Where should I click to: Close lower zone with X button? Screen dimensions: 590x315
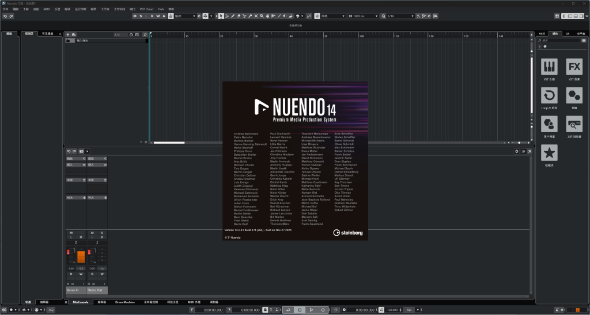click(66, 302)
